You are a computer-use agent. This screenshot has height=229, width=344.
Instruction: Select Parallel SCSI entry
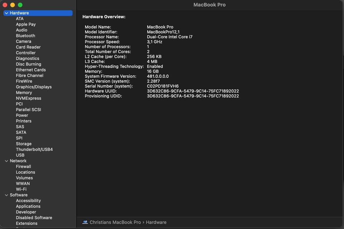pyautogui.click(x=29, y=110)
